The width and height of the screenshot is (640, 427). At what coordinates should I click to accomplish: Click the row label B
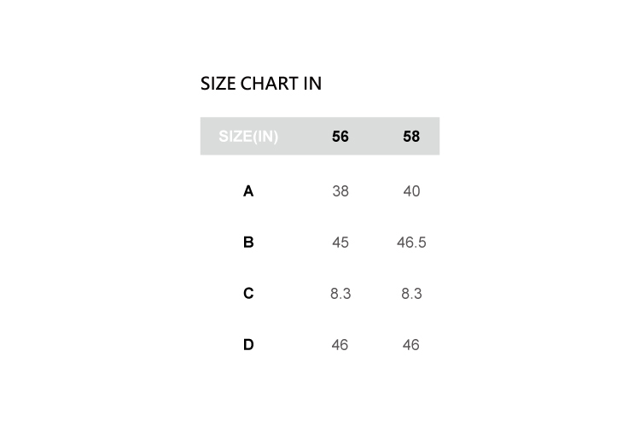(248, 243)
